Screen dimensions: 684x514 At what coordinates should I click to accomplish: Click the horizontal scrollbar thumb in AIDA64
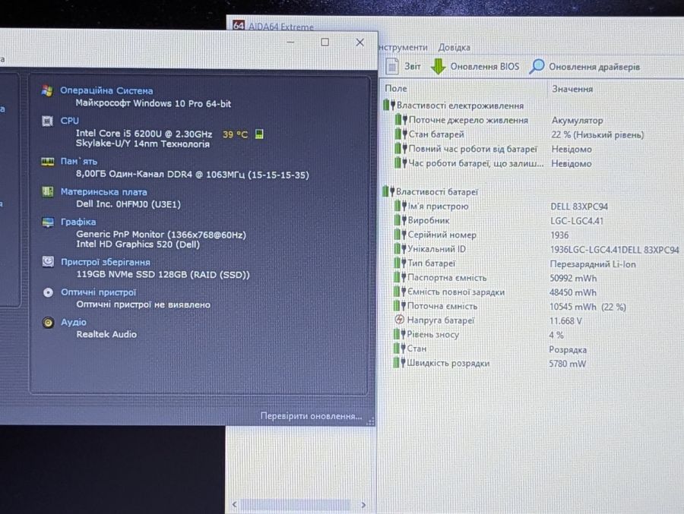click(296, 505)
